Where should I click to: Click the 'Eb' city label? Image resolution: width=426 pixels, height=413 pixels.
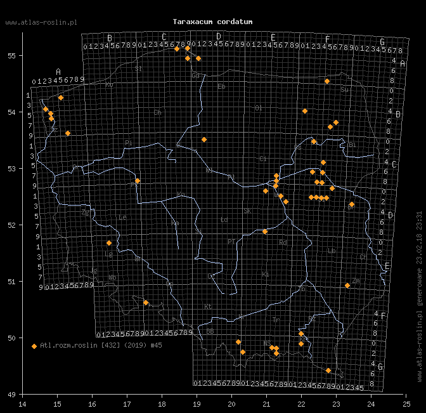point(221,86)
